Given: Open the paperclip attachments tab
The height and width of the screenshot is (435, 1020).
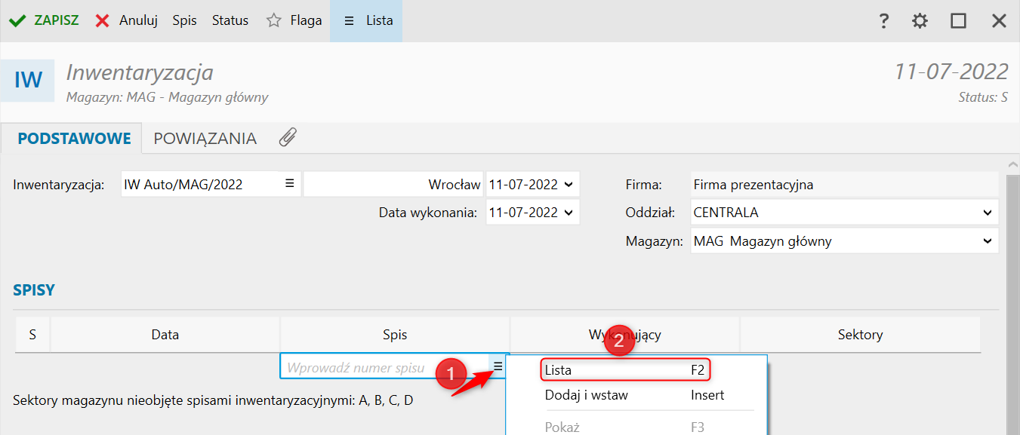Looking at the screenshot, I should coord(288,137).
